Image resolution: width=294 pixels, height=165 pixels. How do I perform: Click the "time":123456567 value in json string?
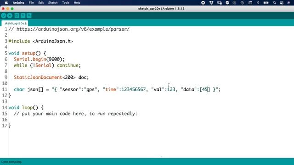(x=124, y=89)
